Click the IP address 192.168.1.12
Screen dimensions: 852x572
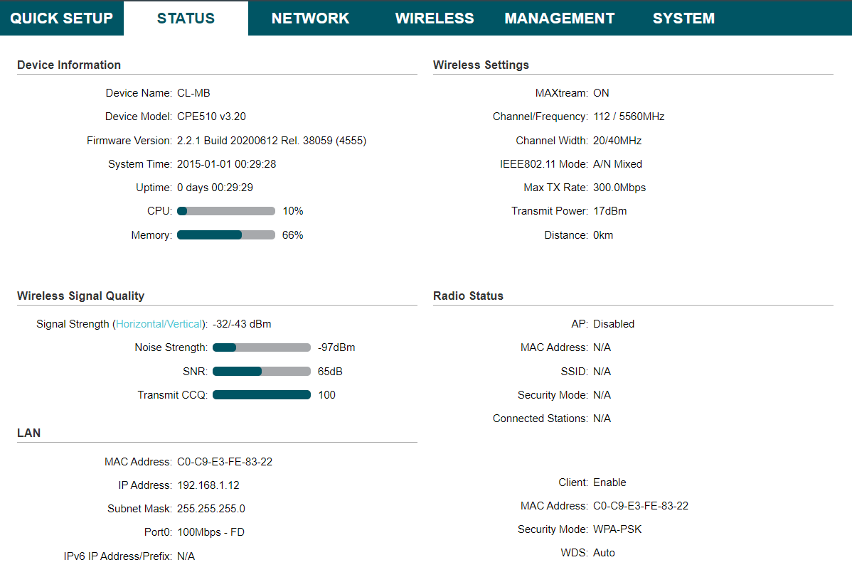point(208,485)
